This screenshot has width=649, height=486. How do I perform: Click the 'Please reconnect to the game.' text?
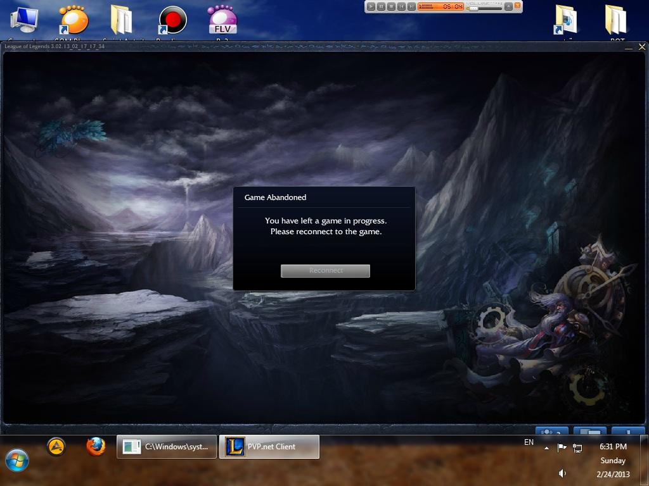[x=326, y=232]
